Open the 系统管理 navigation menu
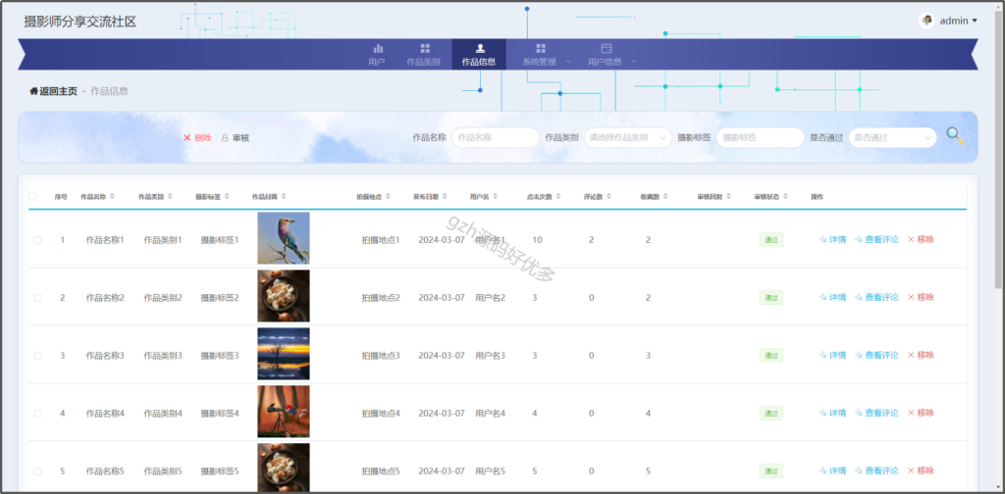The height and width of the screenshot is (494, 1005). 546,54
